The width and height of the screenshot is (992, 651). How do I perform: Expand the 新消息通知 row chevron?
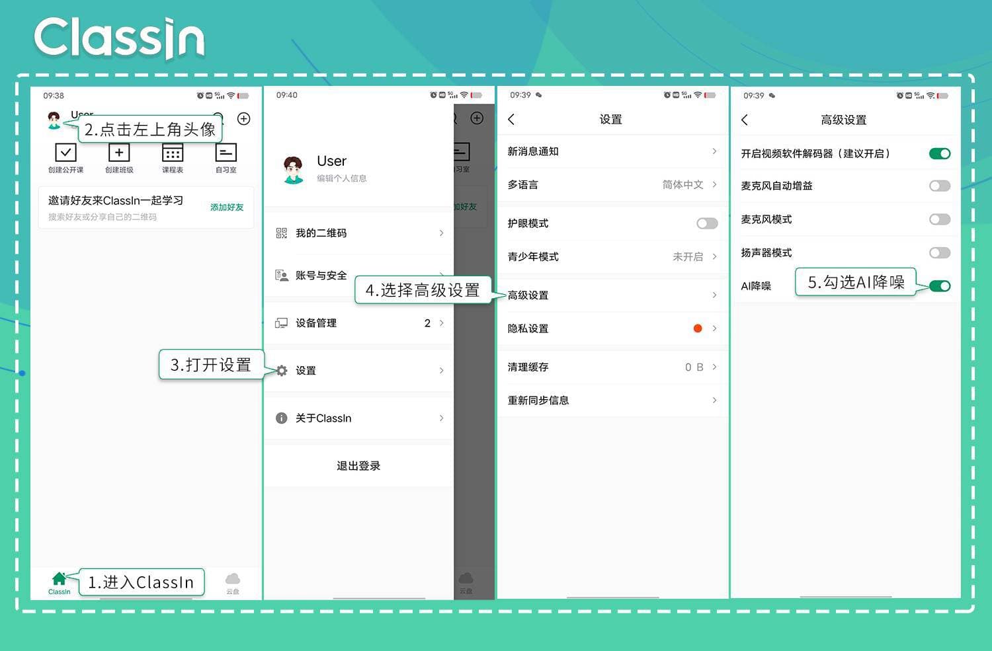coord(714,151)
